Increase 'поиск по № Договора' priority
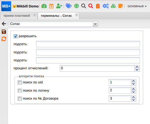 [x=133, y=97]
